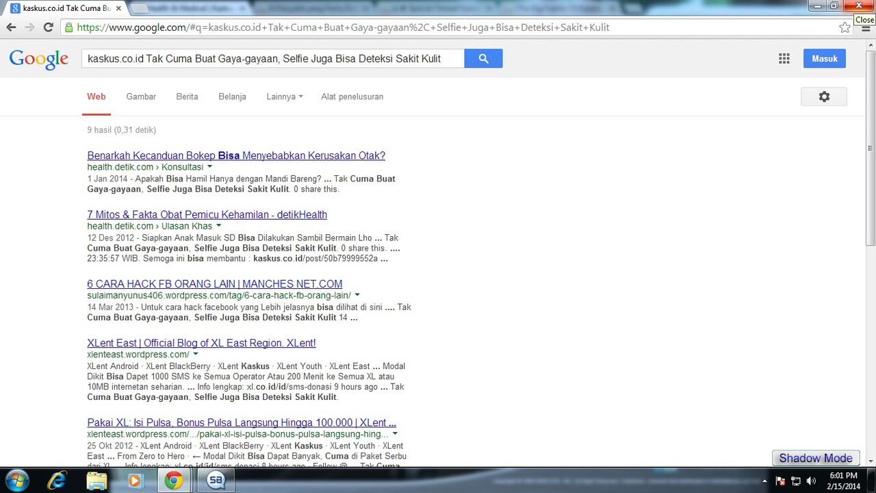Click the Action Center flag tray icon
The image size is (876, 493).
tap(781, 481)
